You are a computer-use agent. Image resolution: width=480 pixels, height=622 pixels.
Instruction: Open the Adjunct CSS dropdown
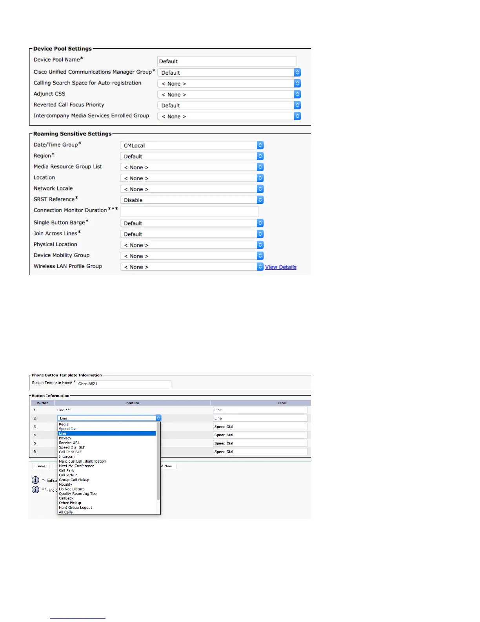coord(229,95)
